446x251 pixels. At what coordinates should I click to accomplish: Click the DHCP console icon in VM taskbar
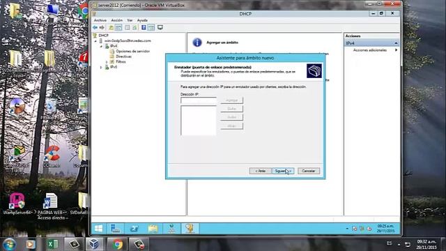coord(190,228)
